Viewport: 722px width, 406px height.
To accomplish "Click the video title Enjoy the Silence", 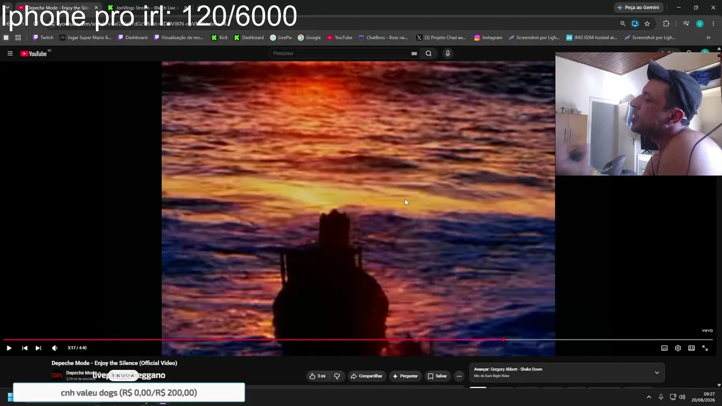I will [x=115, y=363].
